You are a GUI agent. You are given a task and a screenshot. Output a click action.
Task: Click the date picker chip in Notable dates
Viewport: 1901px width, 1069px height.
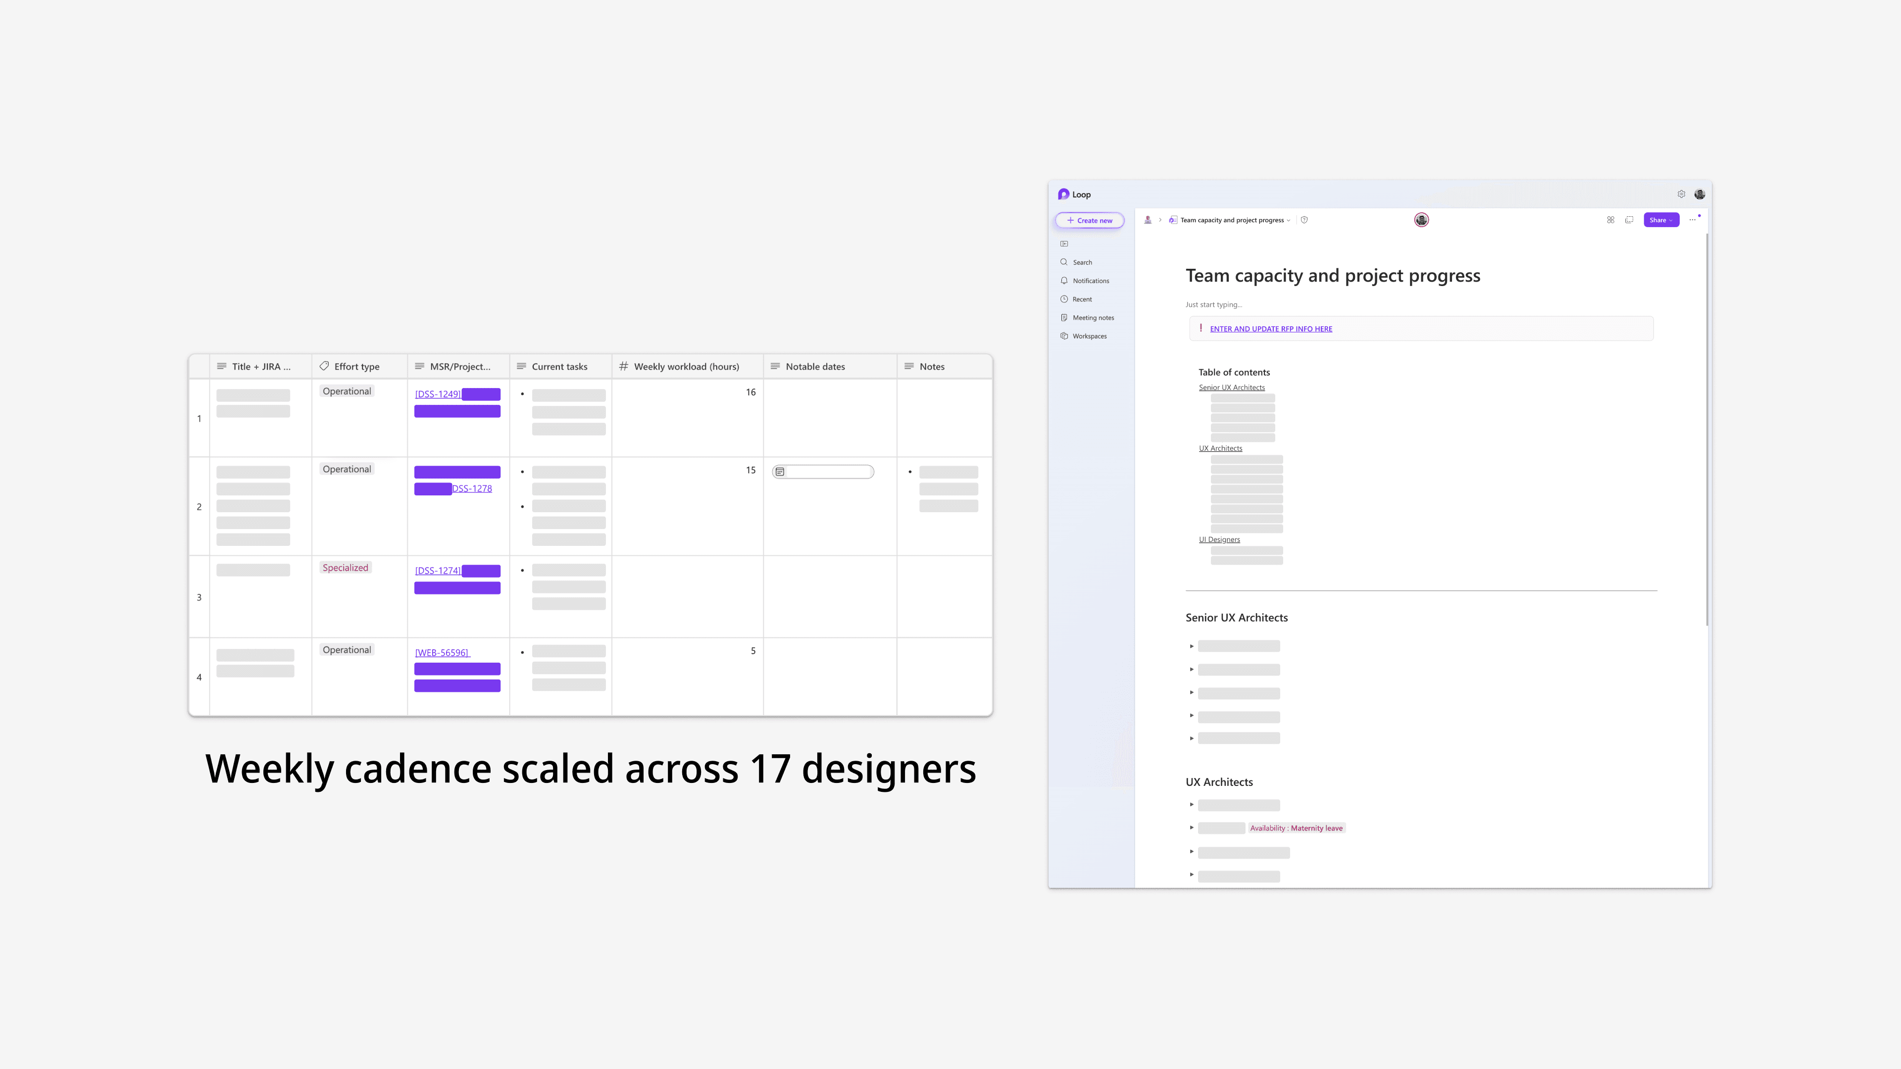click(823, 472)
